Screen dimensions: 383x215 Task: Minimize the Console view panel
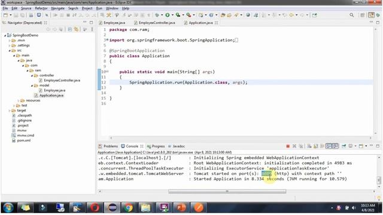click(x=371, y=146)
